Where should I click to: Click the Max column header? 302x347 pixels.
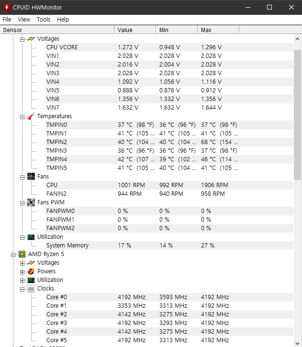tap(218, 30)
